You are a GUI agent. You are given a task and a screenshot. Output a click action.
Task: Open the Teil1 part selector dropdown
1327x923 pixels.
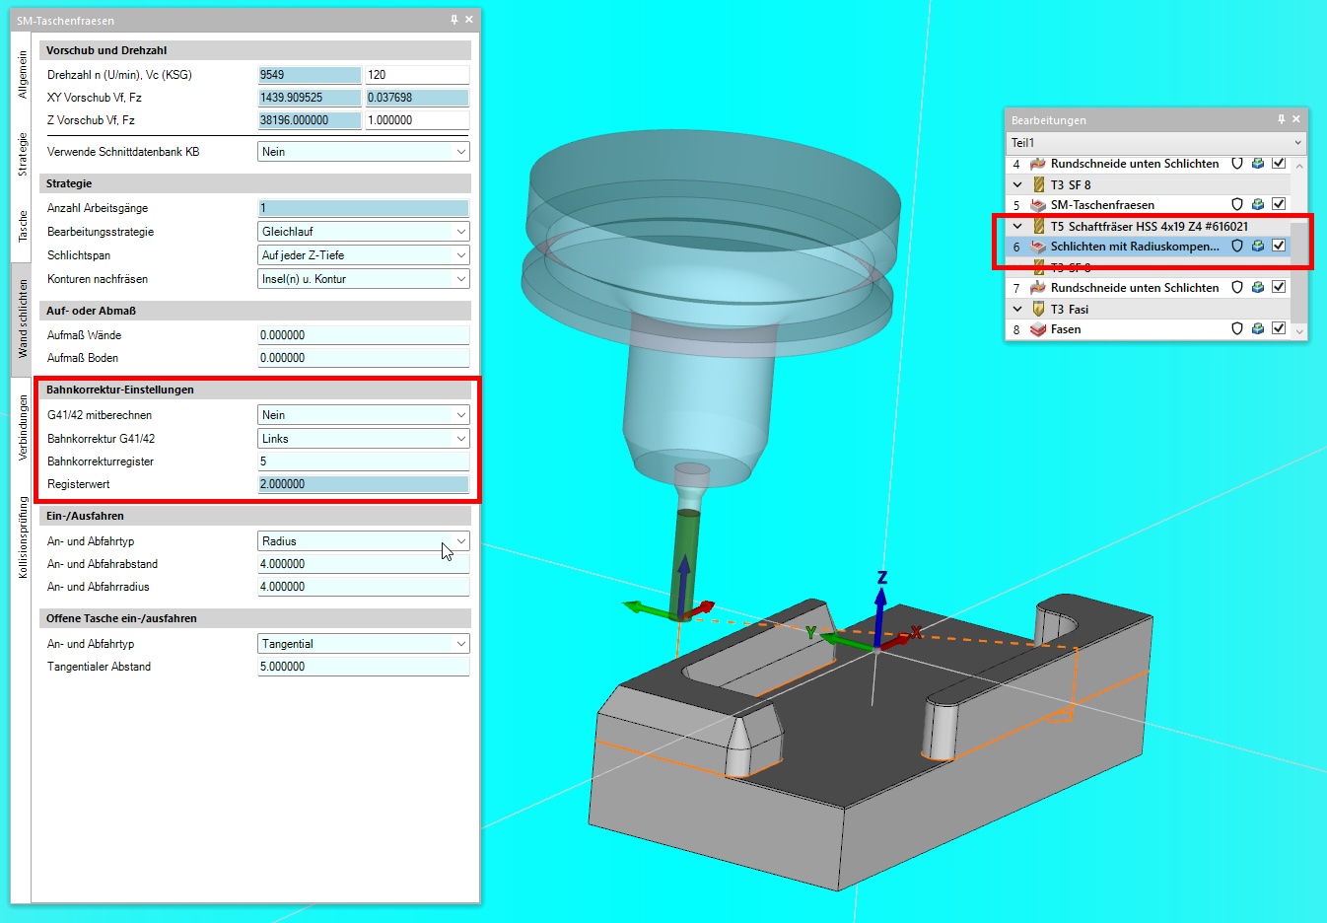pyautogui.click(x=1297, y=143)
